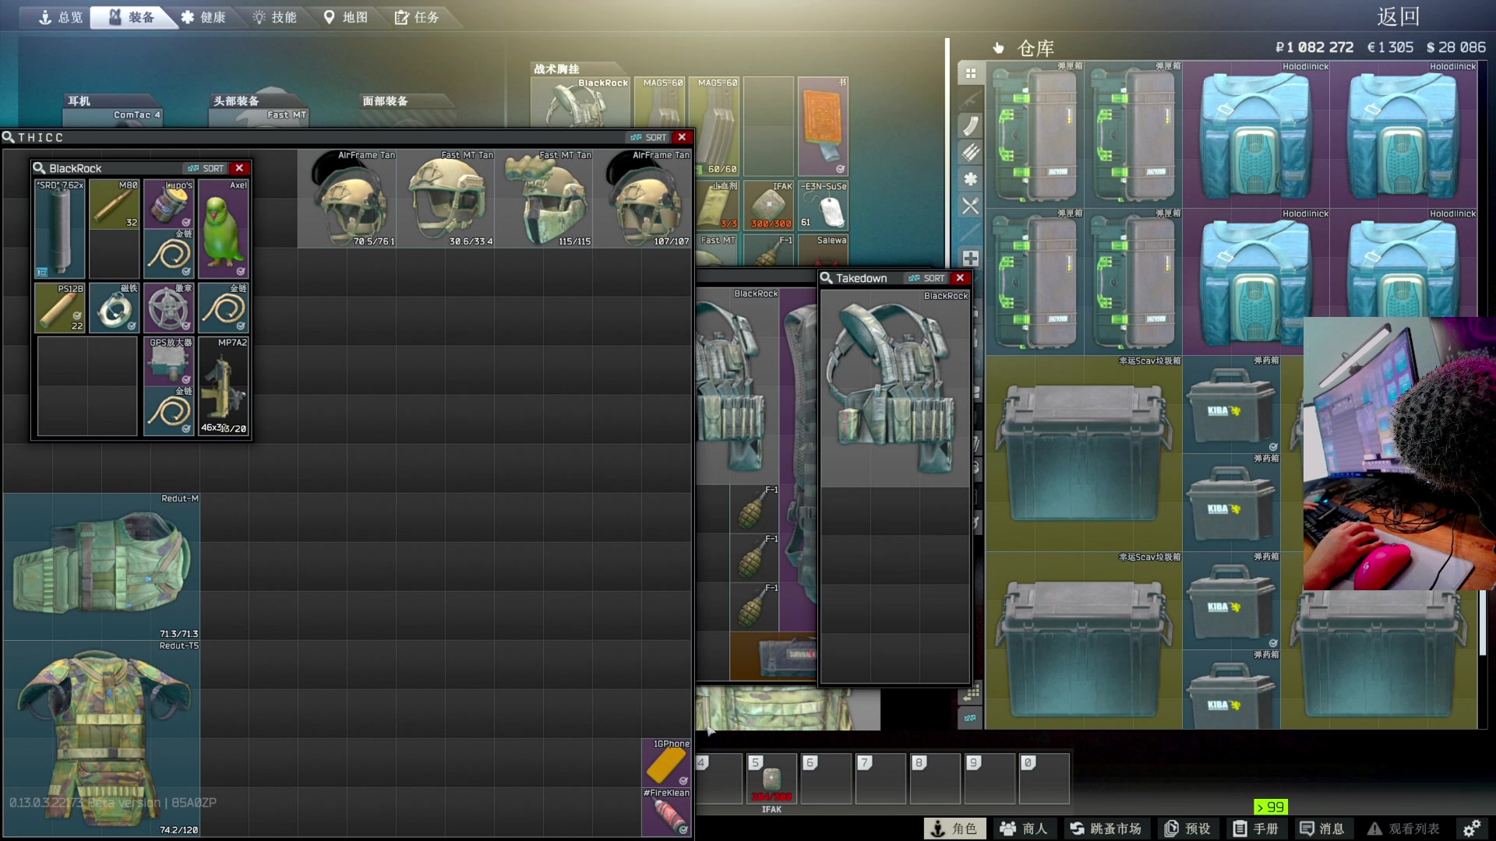Switch to the 任务 tasks tab
Viewport: 1496px width, 841px height.
(x=417, y=17)
